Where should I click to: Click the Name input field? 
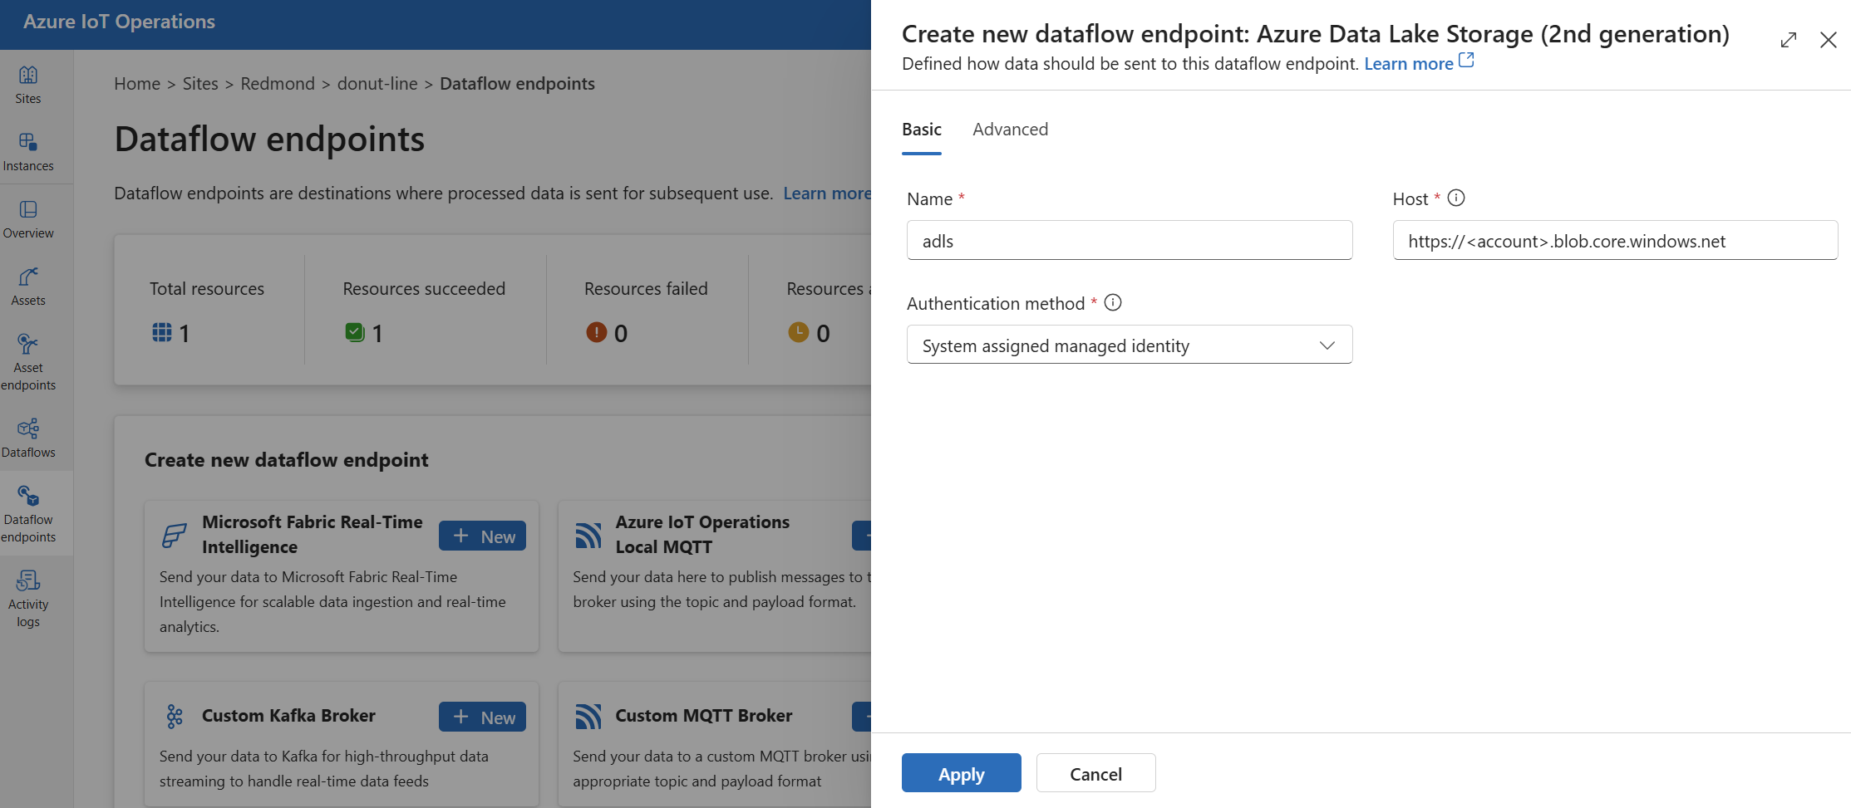(x=1130, y=240)
